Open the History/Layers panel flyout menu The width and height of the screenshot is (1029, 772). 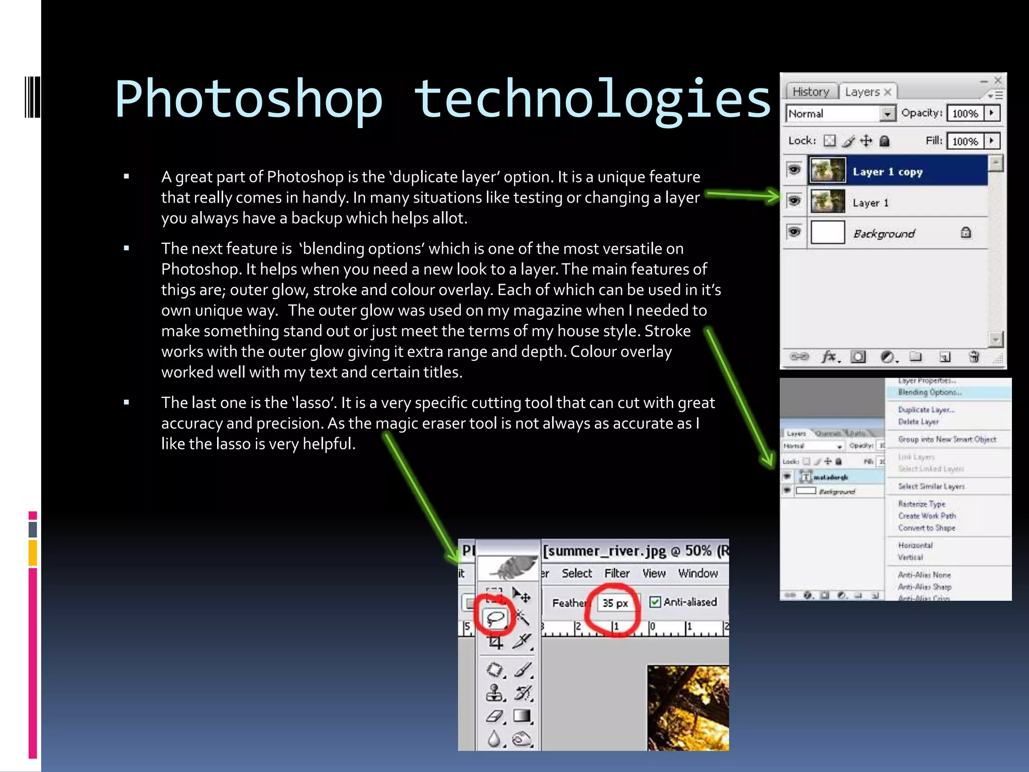(x=995, y=94)
